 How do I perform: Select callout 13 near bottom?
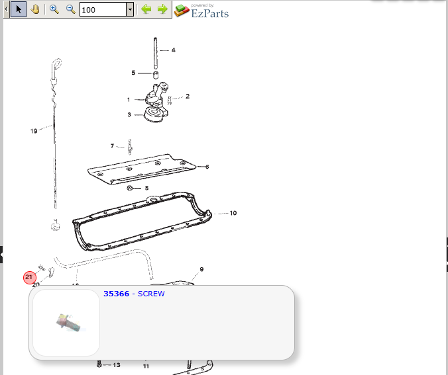[116, 364]
